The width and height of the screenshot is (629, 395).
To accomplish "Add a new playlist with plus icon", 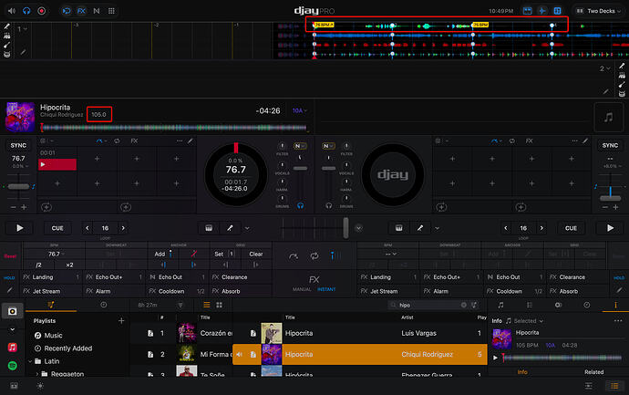I will [x=121, y=321].
